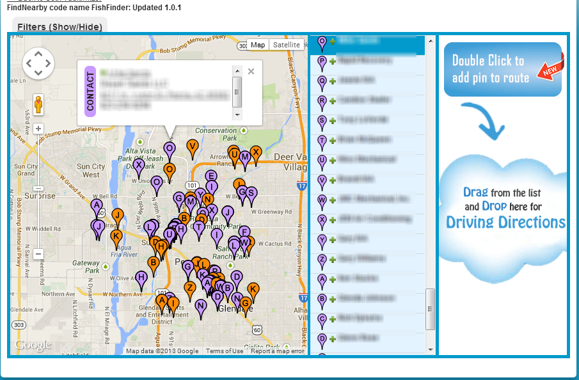This screenshot has width=579, height=380.
Task: Click the map zoom slider handle
Action: pyautogui.click(x=38, y=188)
